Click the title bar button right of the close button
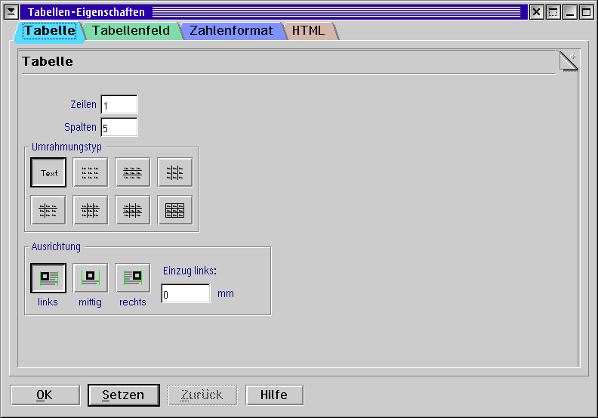This screenshot has height=418, width=598. tap(553, 12)
